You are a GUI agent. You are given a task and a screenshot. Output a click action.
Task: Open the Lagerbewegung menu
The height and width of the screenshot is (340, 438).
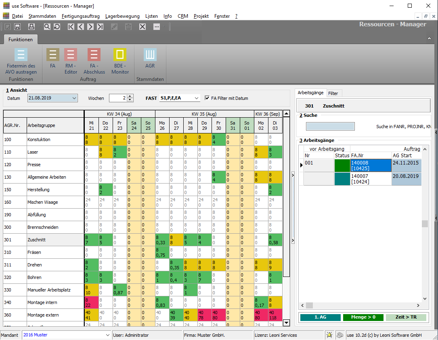pos(122,16)
